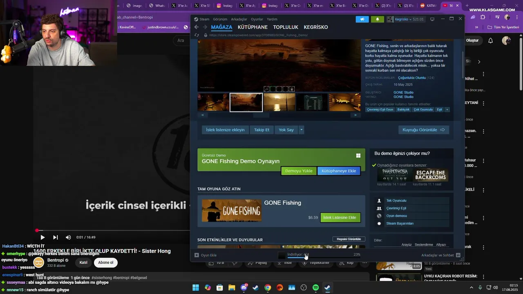The width and height of the screenshot is (523, 294).
Task: Open Görünüm menu
Action: [220, 19]
